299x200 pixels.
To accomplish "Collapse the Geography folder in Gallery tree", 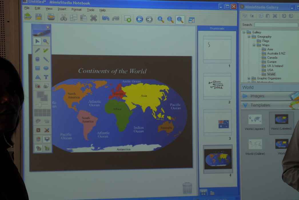I will (x=249, y=37).
